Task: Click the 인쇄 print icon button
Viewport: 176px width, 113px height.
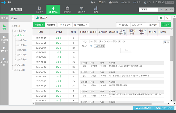Action: point(166,42)
